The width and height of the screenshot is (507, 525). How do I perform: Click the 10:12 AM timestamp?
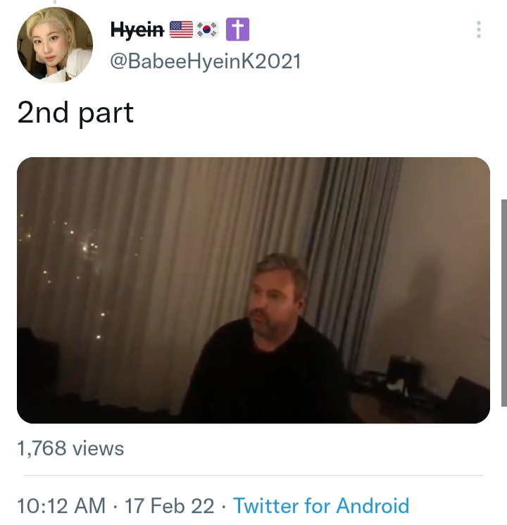[61, 505]
